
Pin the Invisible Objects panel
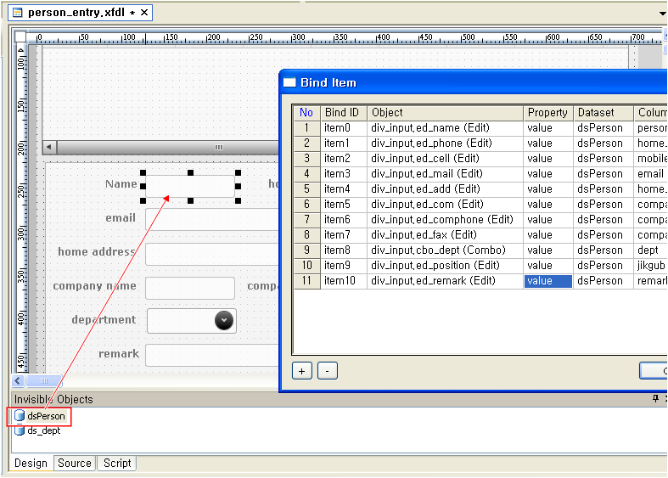(654, 399)
